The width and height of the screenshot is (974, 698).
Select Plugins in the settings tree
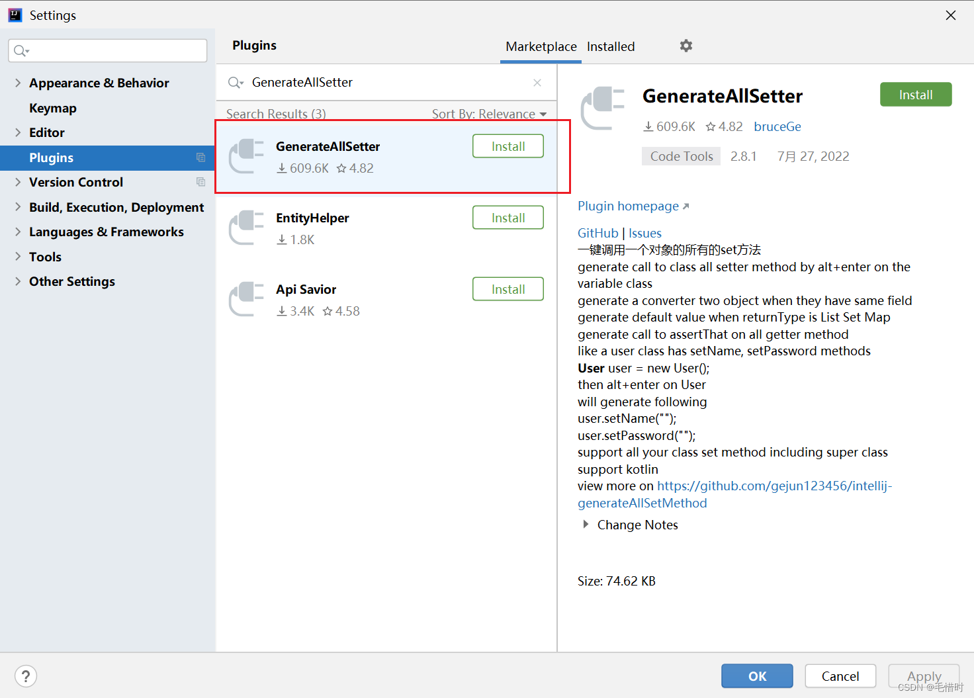tap(107, 157)
